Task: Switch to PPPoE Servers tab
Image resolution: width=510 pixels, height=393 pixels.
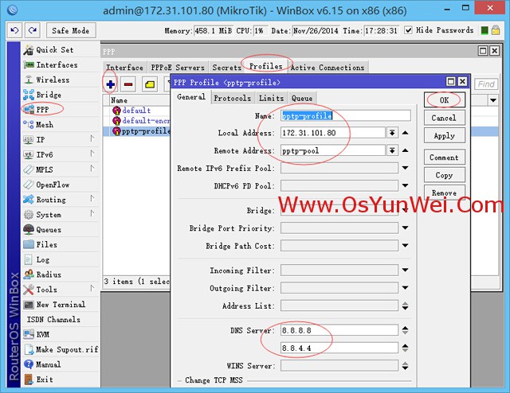Action: point(178,68)
